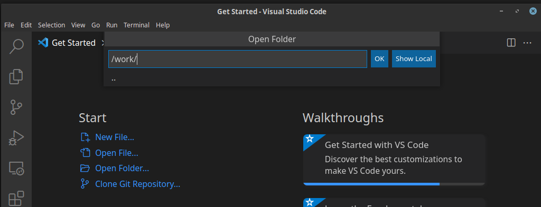Click the star badge on Get Started card

tap(310, 139)
